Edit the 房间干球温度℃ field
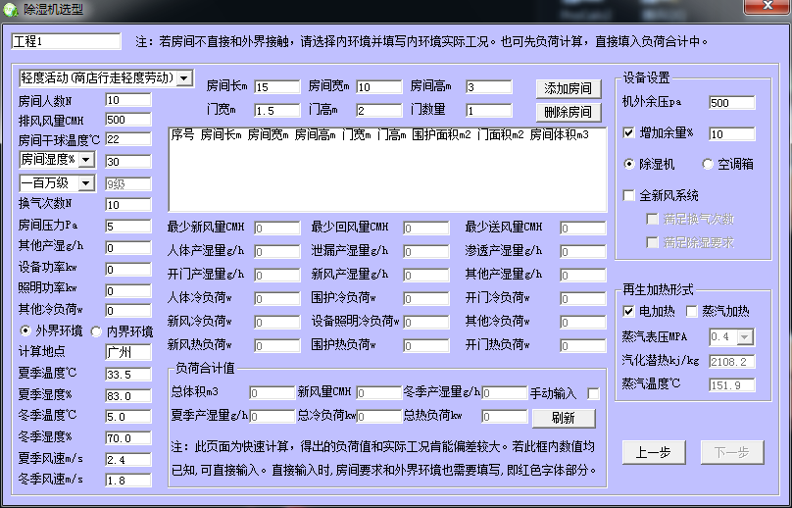 pos(128,139)
